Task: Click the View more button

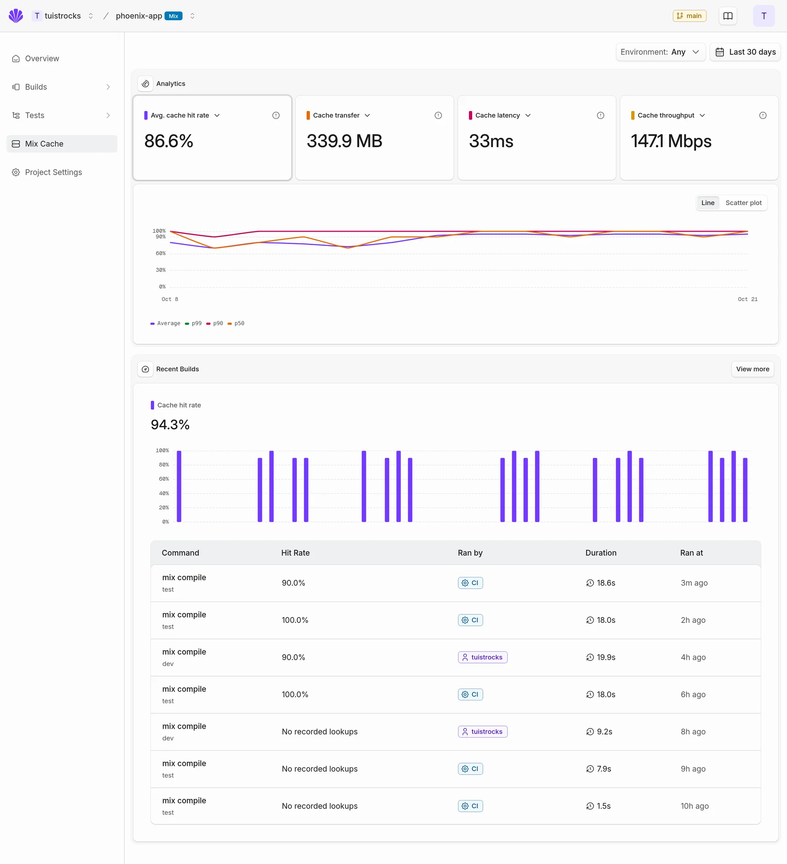Action: click(x=752, y=369)
